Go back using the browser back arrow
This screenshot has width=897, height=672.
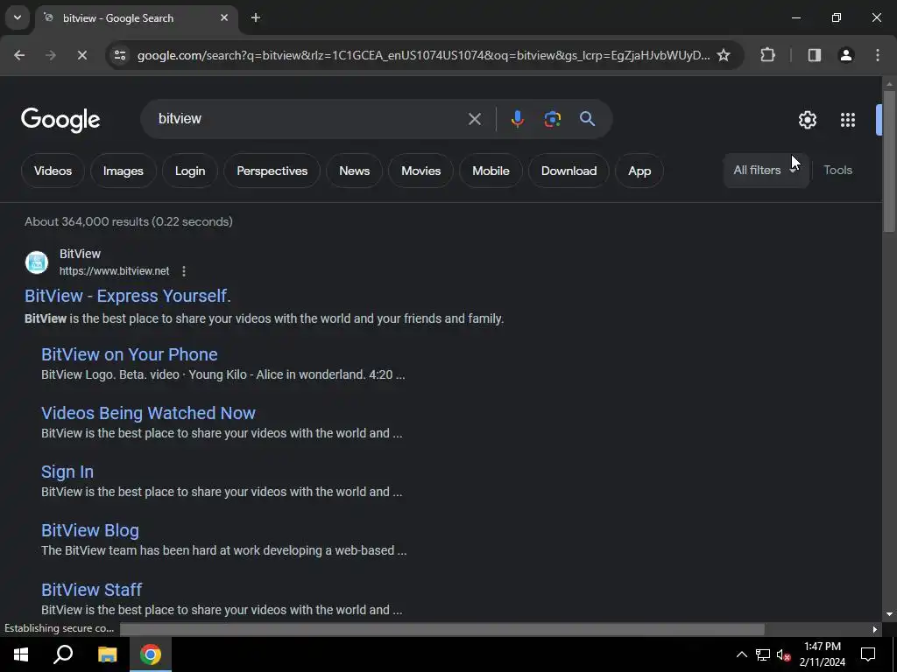(19, 55)
